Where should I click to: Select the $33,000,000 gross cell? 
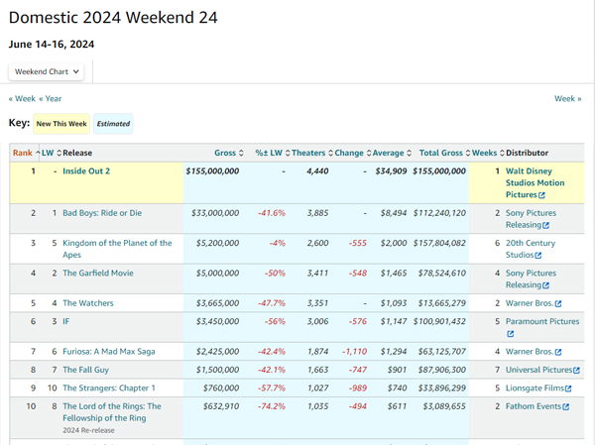215,213
